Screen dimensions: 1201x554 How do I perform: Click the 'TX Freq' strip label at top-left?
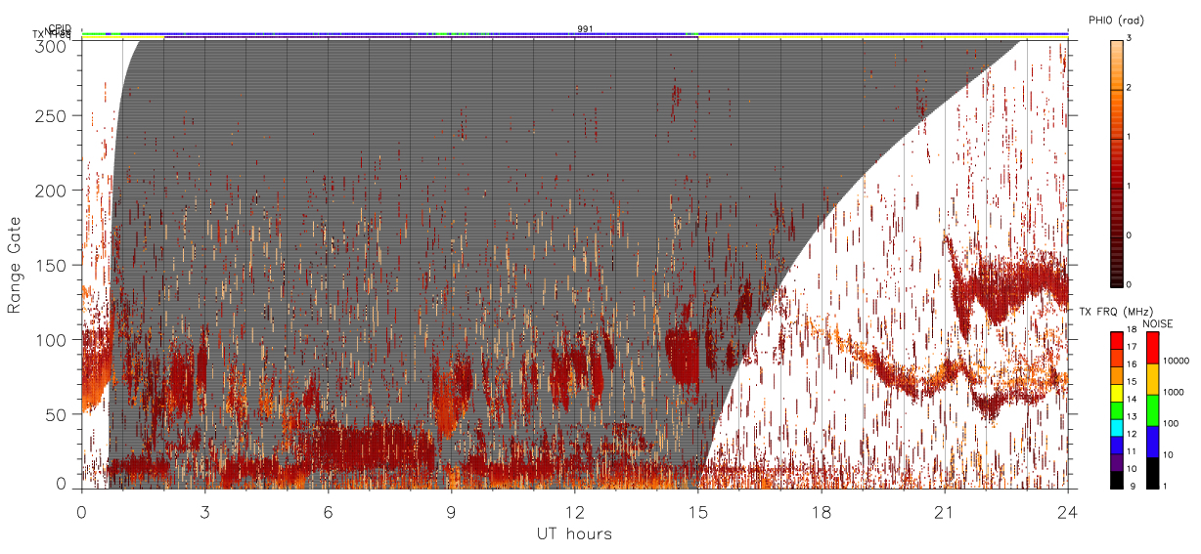click(52, 35)
